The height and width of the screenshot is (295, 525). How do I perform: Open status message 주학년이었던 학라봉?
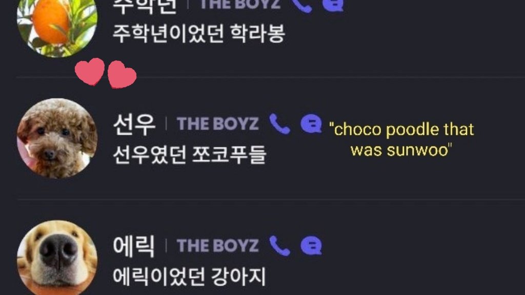coord(199,34)
